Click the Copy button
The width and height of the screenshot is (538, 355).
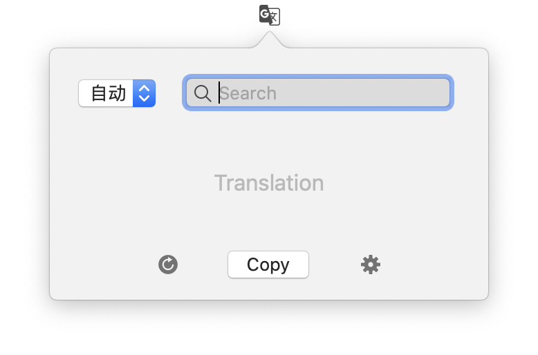point(268,265)
